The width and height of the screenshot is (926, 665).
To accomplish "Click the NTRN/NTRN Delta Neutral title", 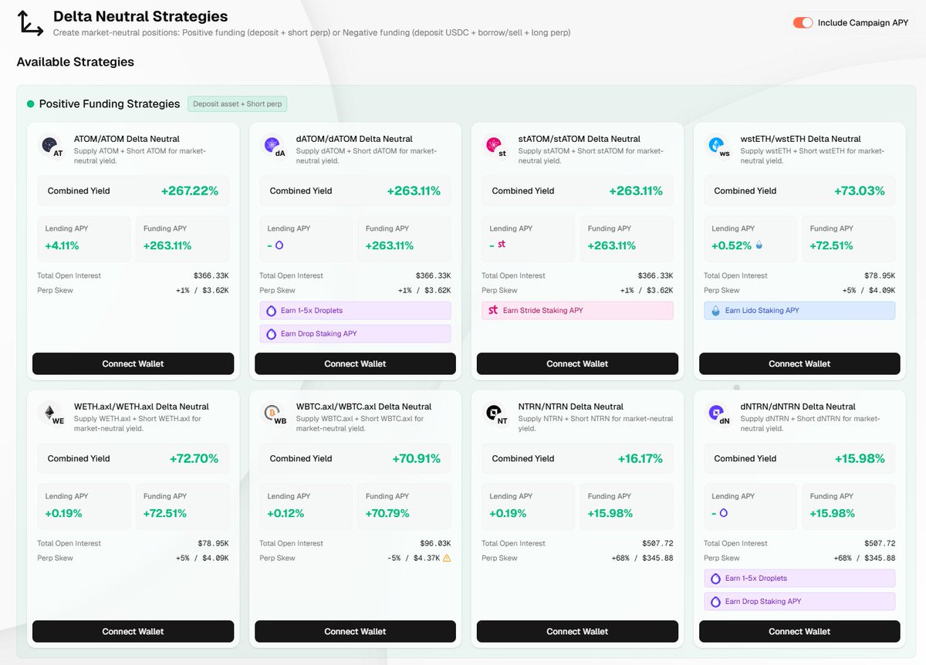I will point(571,407).
